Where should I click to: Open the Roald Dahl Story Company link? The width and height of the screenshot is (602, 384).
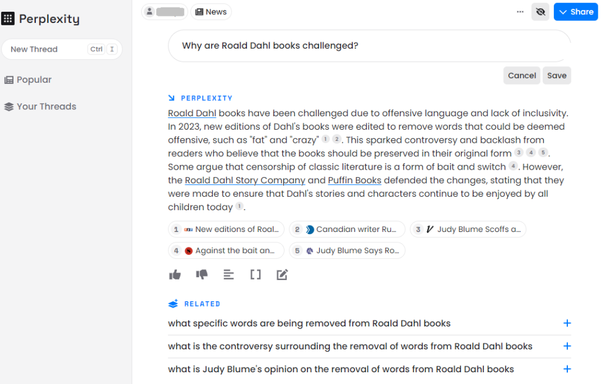tap(245, 180)
